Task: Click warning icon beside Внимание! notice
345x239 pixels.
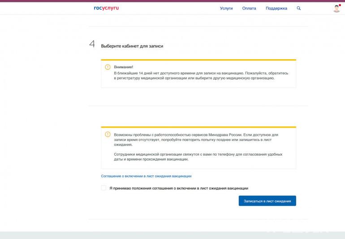Action: coord(108,67)
